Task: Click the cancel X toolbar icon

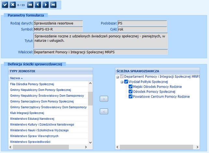Action: 12,5
